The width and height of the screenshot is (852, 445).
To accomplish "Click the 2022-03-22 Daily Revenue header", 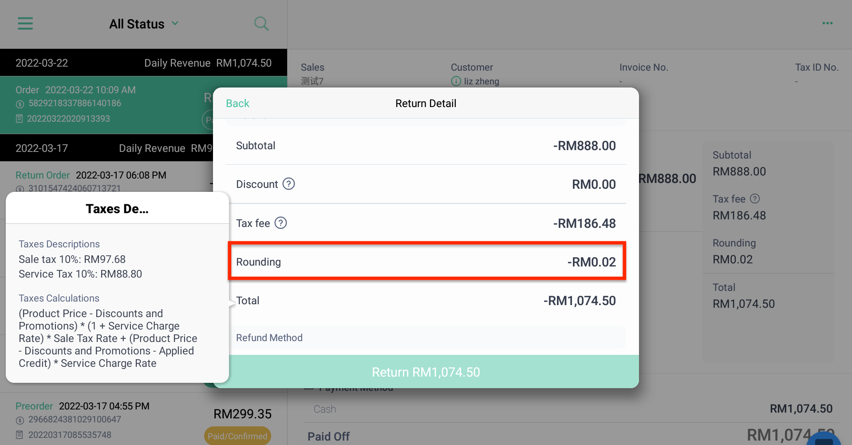I will click(143, 63).
